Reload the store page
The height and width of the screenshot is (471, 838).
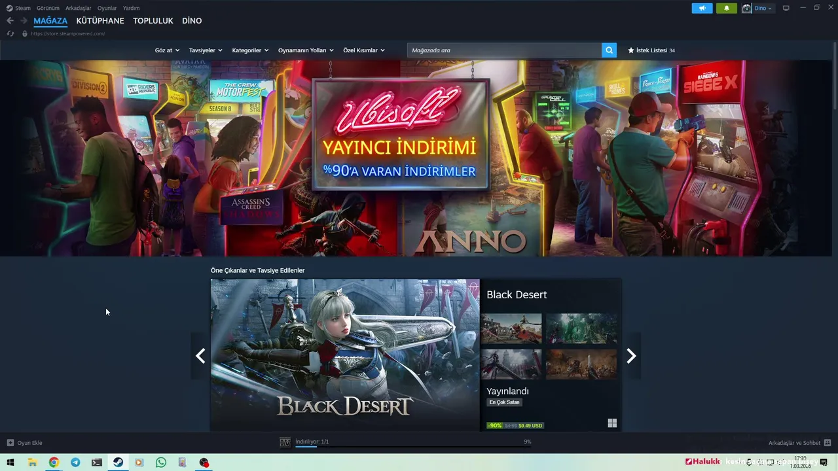[x=10, y=33]
